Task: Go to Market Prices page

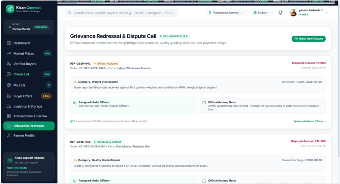Action: point(29,53)
